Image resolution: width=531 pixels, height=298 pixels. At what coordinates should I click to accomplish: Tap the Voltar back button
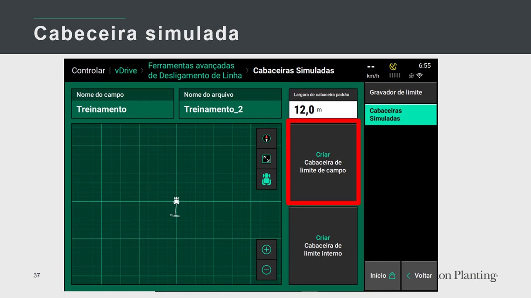(419, 276)
